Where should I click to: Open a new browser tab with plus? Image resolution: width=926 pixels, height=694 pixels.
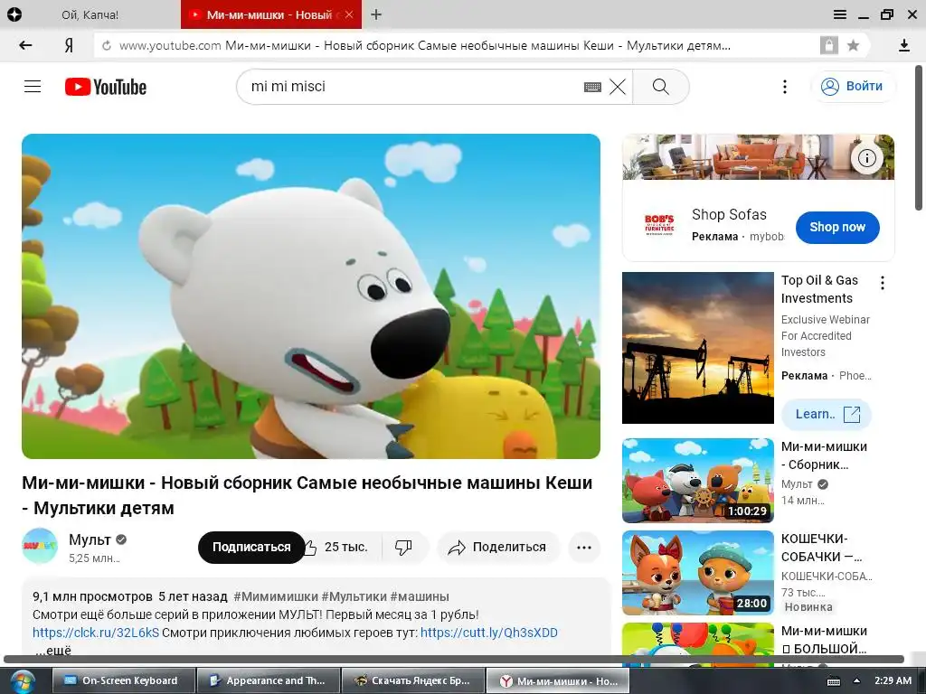pos(375,14)
